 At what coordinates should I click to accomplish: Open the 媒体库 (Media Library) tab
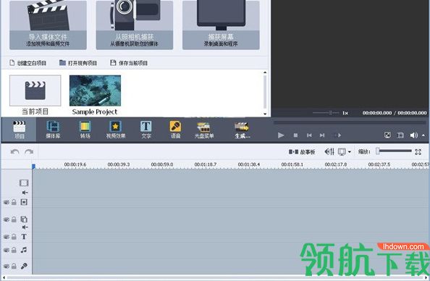(53, 130)
